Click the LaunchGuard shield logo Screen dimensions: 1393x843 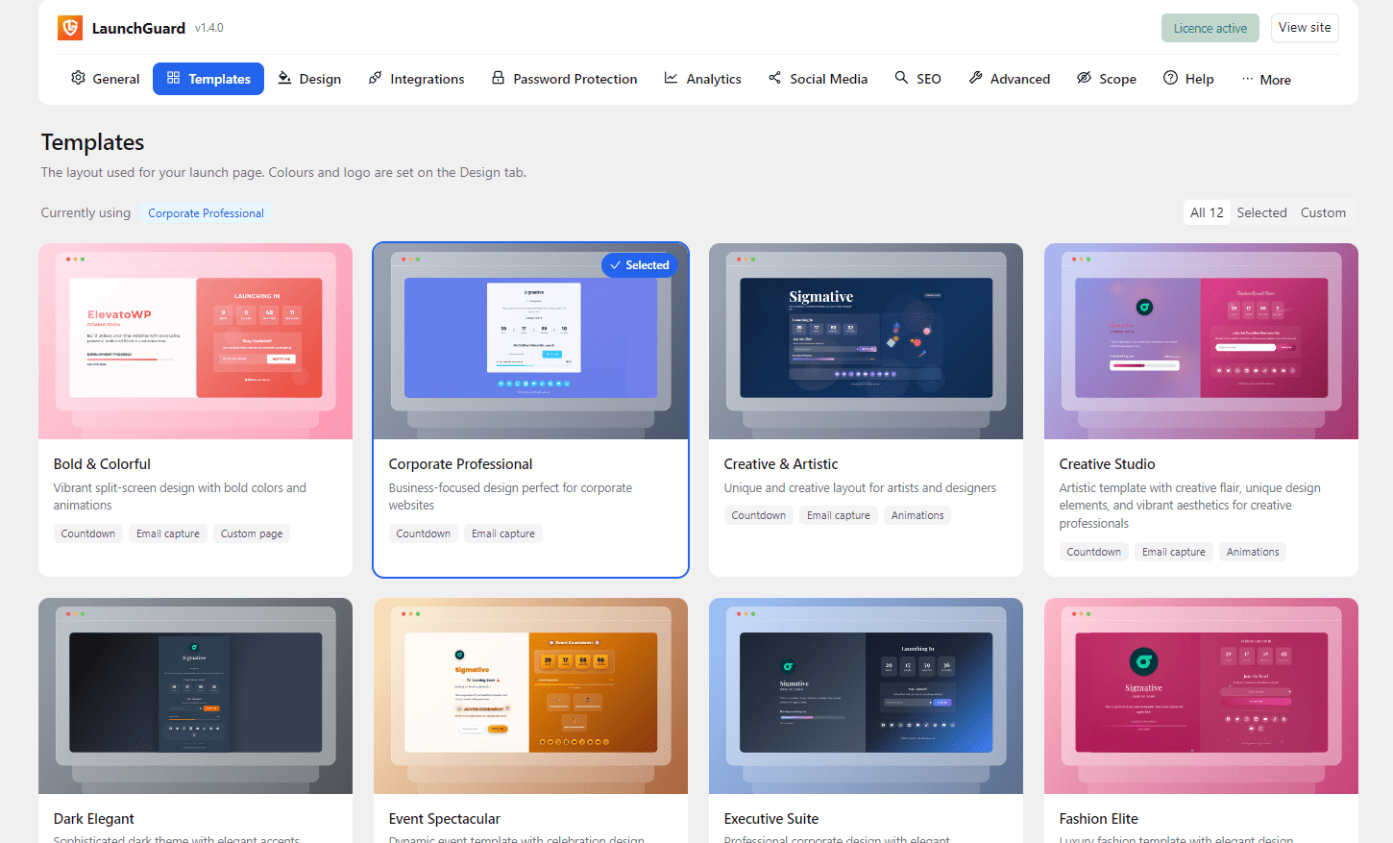pyautogui.click(x=70, y=28)
